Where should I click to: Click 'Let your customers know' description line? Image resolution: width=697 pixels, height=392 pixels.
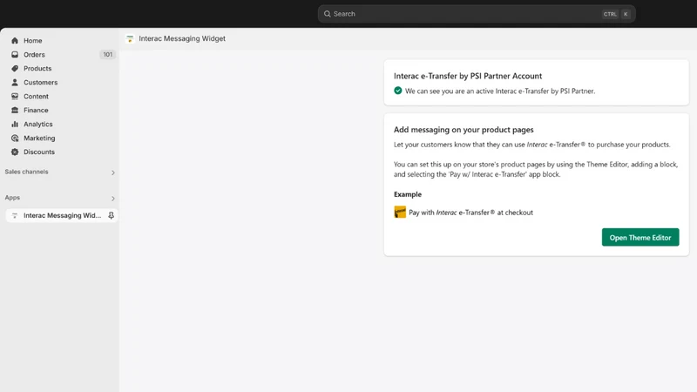coord(531,145)
